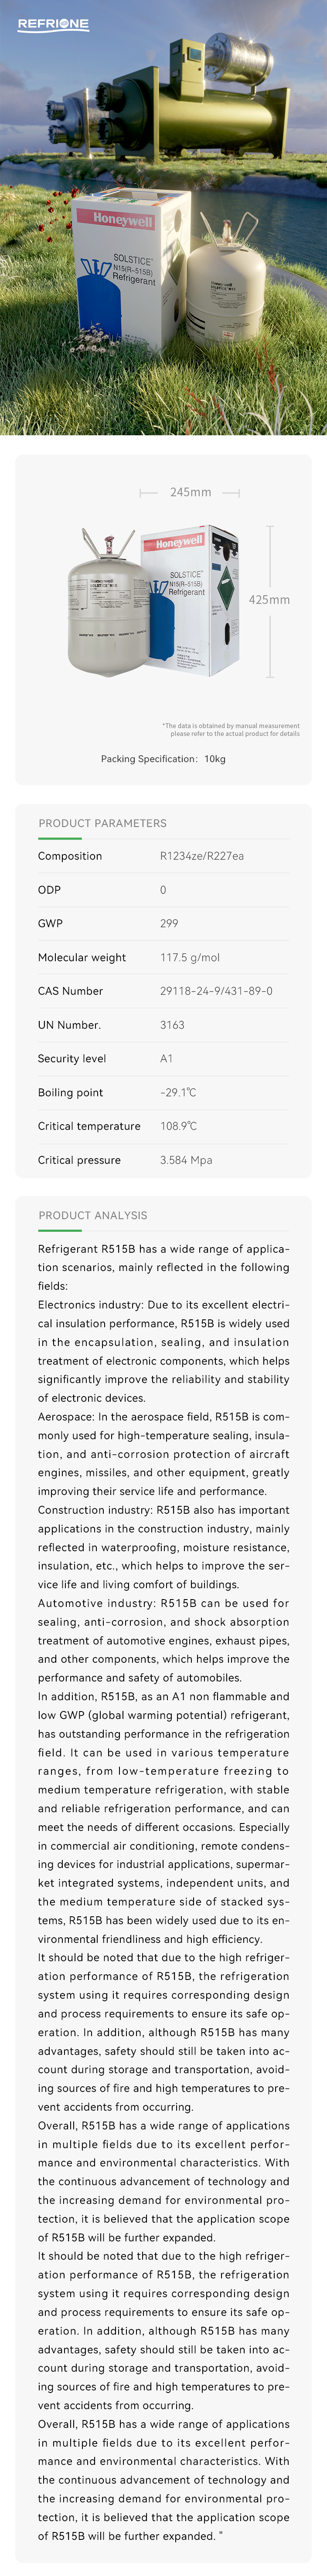This screenshot has width=327, height=2576.
Task: Click the Critical pressure value 3.584 Mpa
Action: pyautogui.click(x=186, y=1160)
